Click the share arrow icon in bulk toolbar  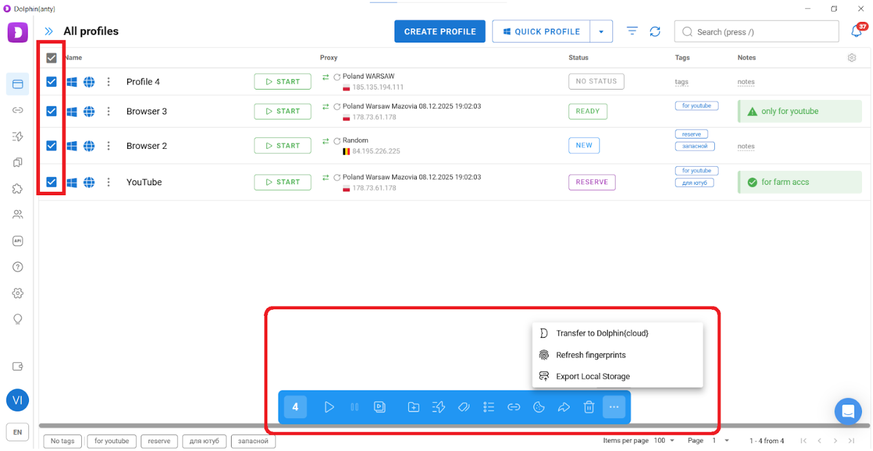tap(564, 407)
